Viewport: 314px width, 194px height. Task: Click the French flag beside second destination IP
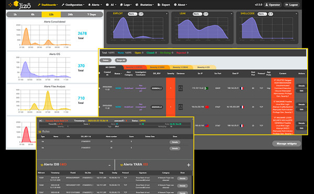(242, 107)
